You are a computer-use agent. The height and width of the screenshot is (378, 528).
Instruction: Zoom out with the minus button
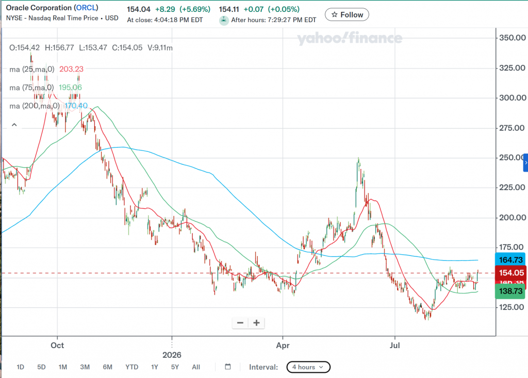click(x=240, y=323)
